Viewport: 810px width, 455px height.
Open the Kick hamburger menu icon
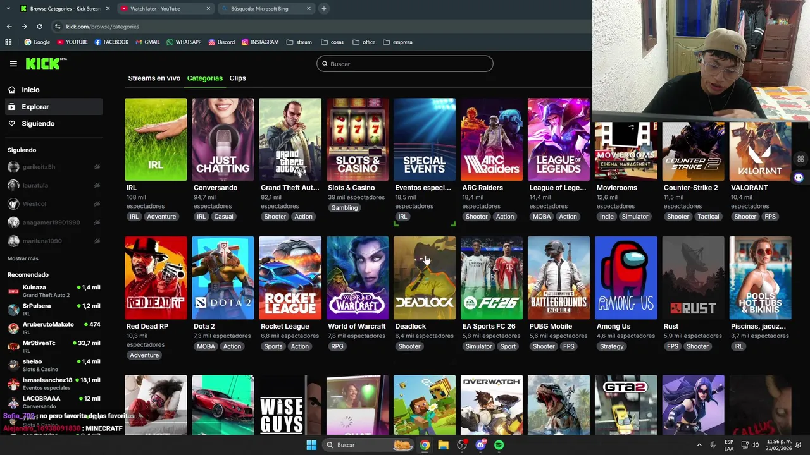pos(13,64)
